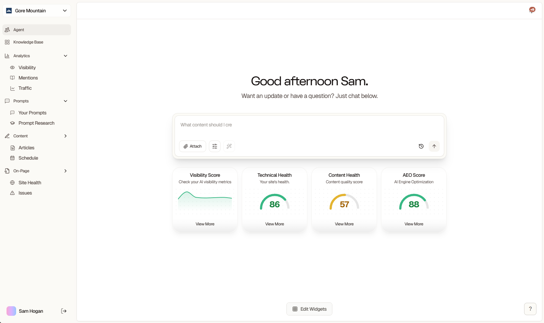Click the AEO Score 88 gauge

coord(414,202)
